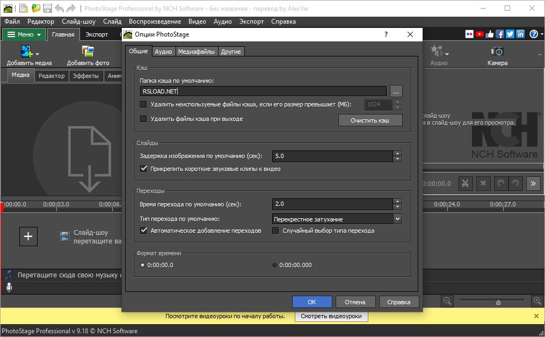Increase image delay spinner up arrow
This screenshot has width=545, height=337.
tap(398, 153)
